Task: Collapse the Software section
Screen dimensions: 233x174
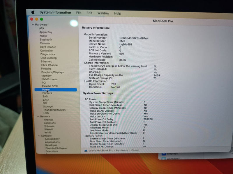Action: 39,136
